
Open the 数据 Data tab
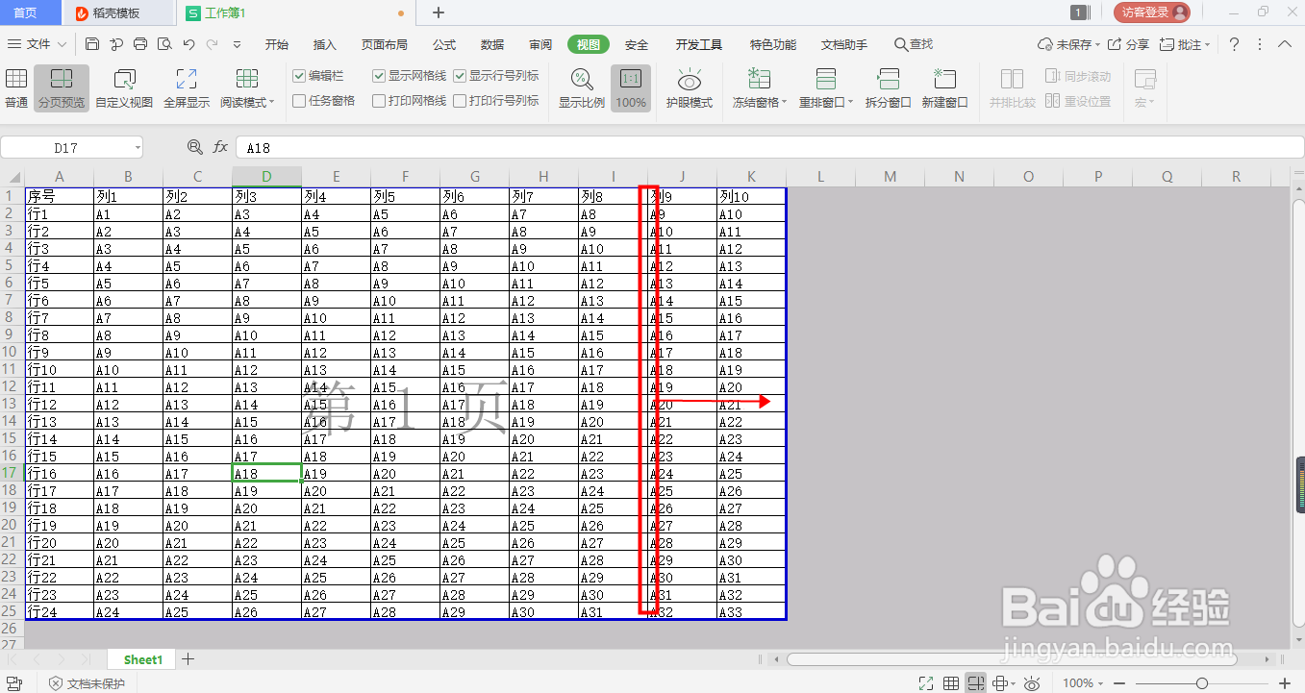click(492, 45)
